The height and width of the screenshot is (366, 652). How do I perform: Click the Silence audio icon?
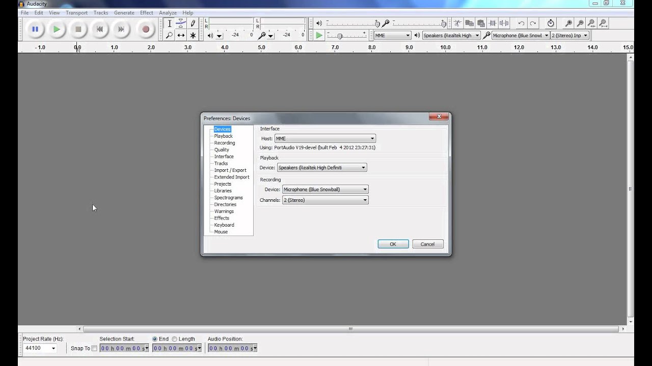(x=504, y=23)
